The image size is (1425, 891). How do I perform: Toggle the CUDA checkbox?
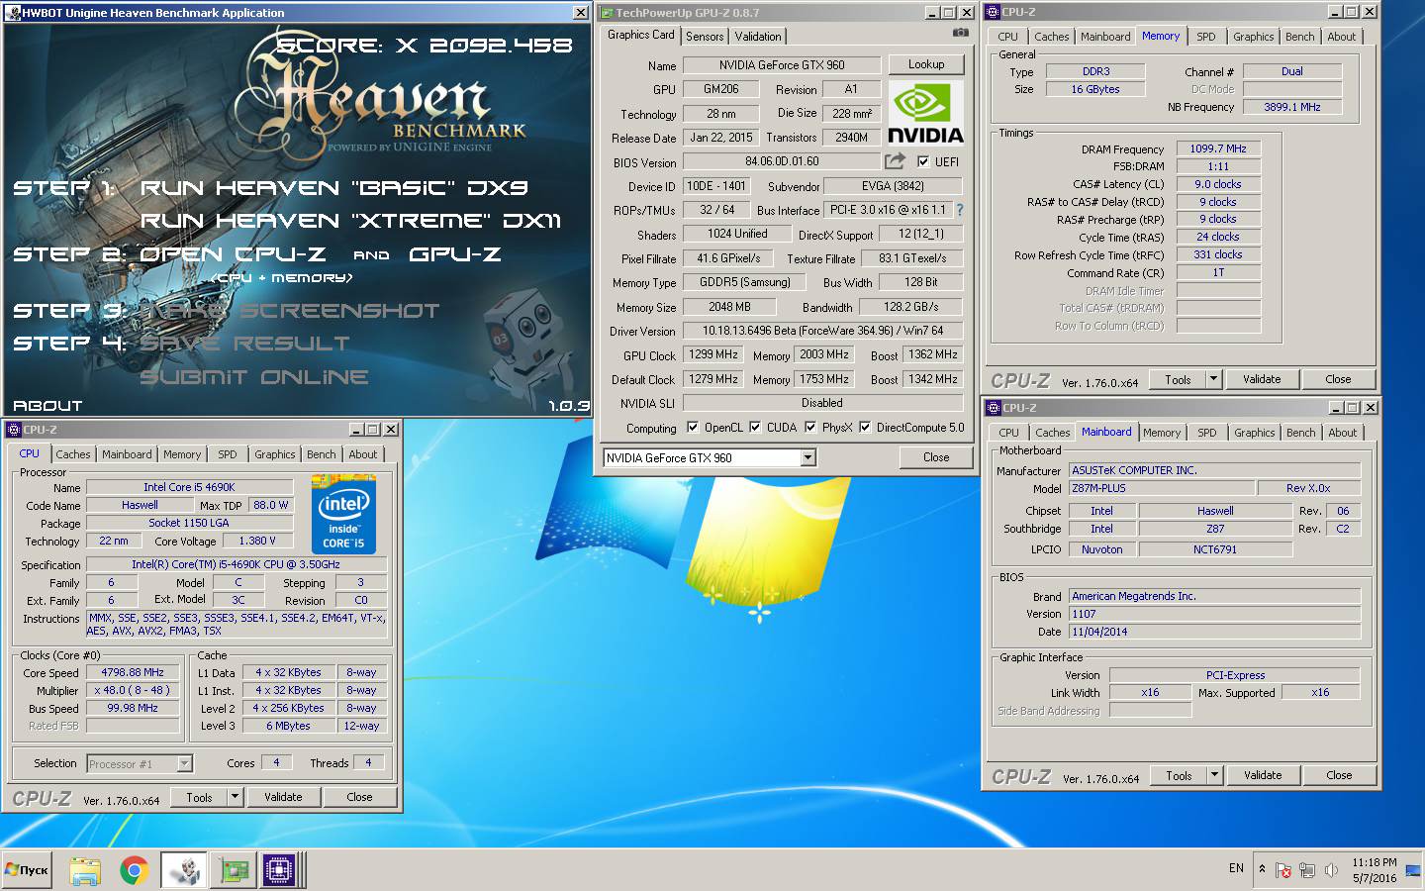(x=755, y=428)
